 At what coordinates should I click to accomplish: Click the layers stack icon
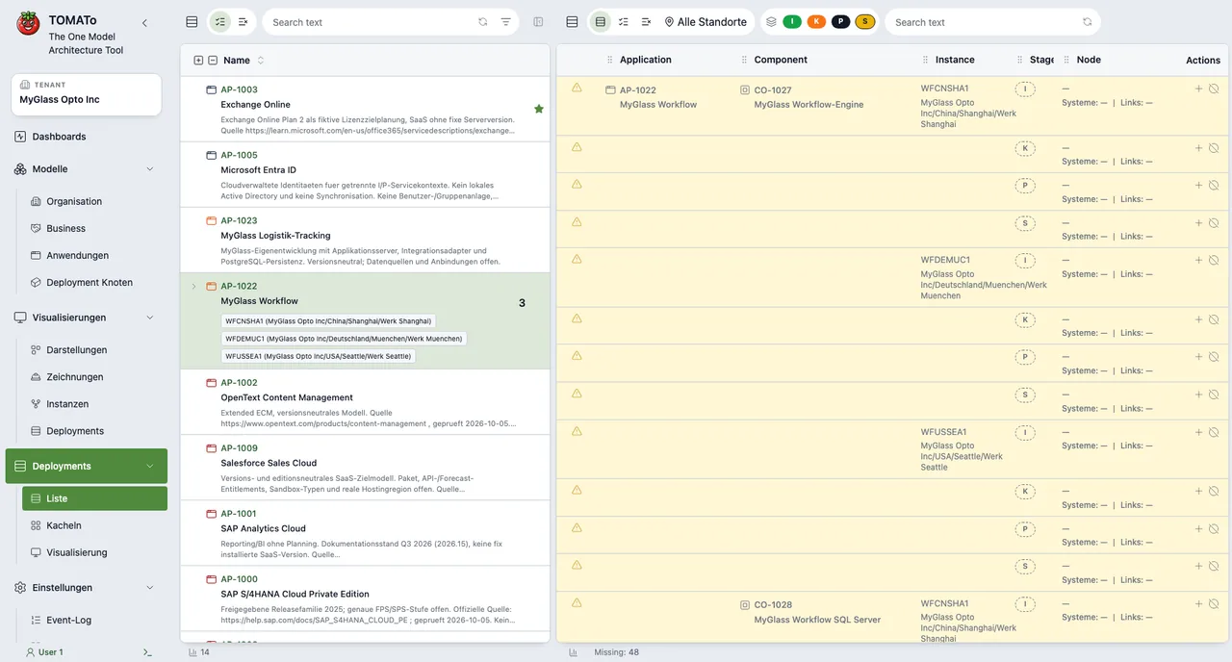tap(771, 22)
